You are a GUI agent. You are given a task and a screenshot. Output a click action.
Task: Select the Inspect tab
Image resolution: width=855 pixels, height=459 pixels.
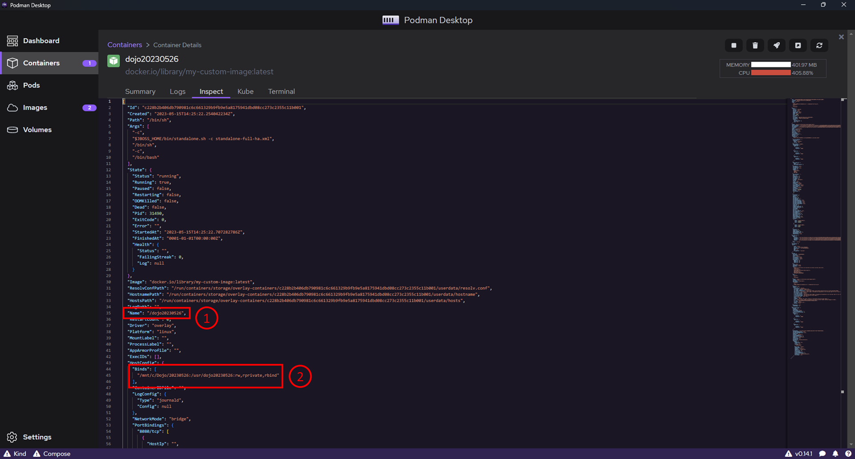[211, 91]
